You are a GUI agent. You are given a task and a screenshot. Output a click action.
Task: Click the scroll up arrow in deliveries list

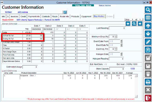136,76
